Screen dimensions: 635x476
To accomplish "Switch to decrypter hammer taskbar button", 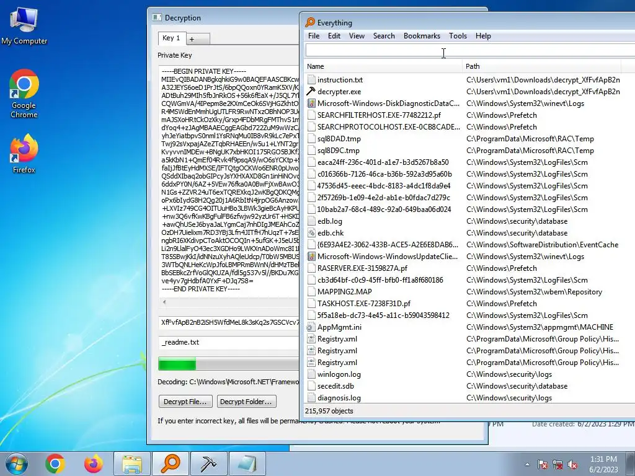I will 208,464.
